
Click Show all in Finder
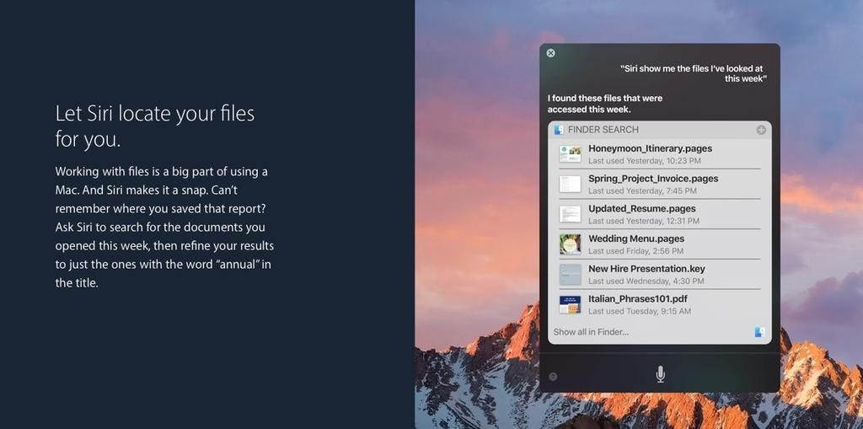[x=591, y=332]
